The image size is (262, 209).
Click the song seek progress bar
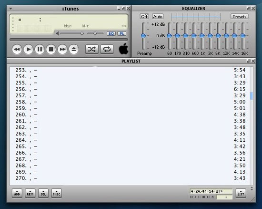(69, 40)
